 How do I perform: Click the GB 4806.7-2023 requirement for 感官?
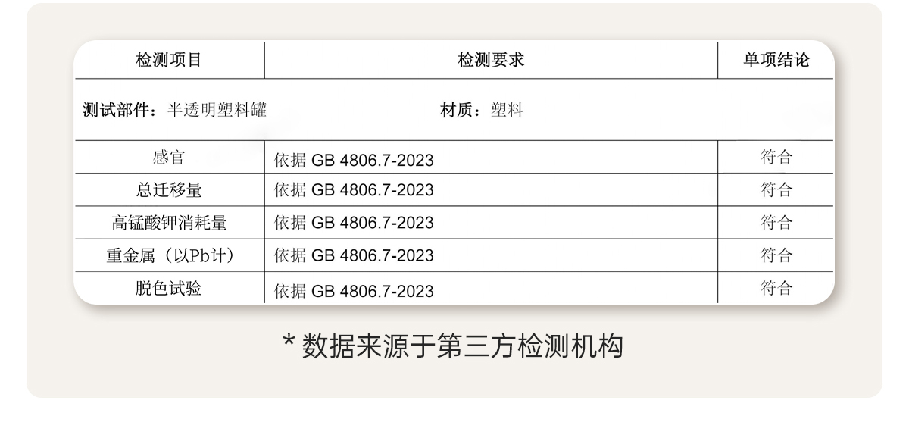(354, 161)
